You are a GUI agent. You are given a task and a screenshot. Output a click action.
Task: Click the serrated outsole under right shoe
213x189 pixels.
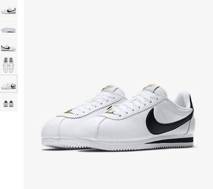point(136,148)
